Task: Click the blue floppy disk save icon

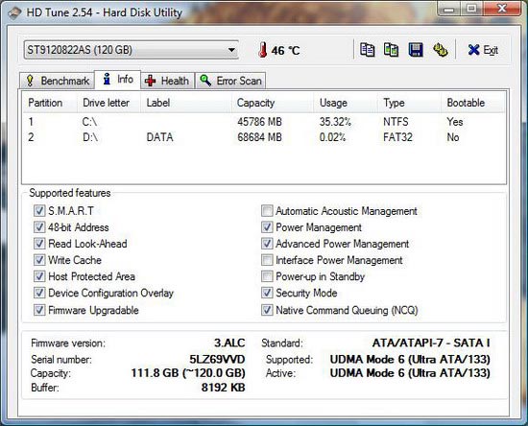Action: click(x=416, y=50)
